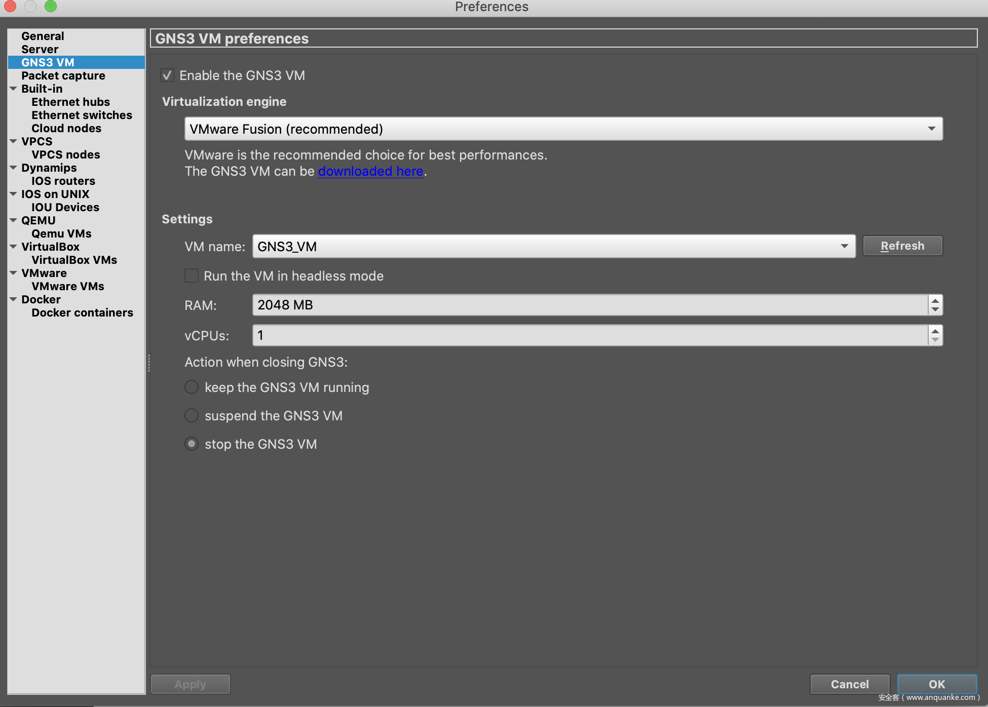This screenshot has width=988, height=707.
Task: Select stop the GNS3 VM radio
Action: [192, 444]
